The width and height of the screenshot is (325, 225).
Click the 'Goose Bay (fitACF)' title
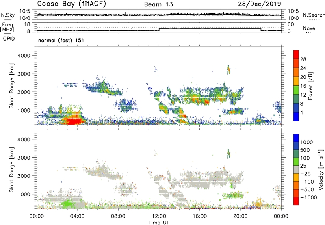(x=71, y=4)
